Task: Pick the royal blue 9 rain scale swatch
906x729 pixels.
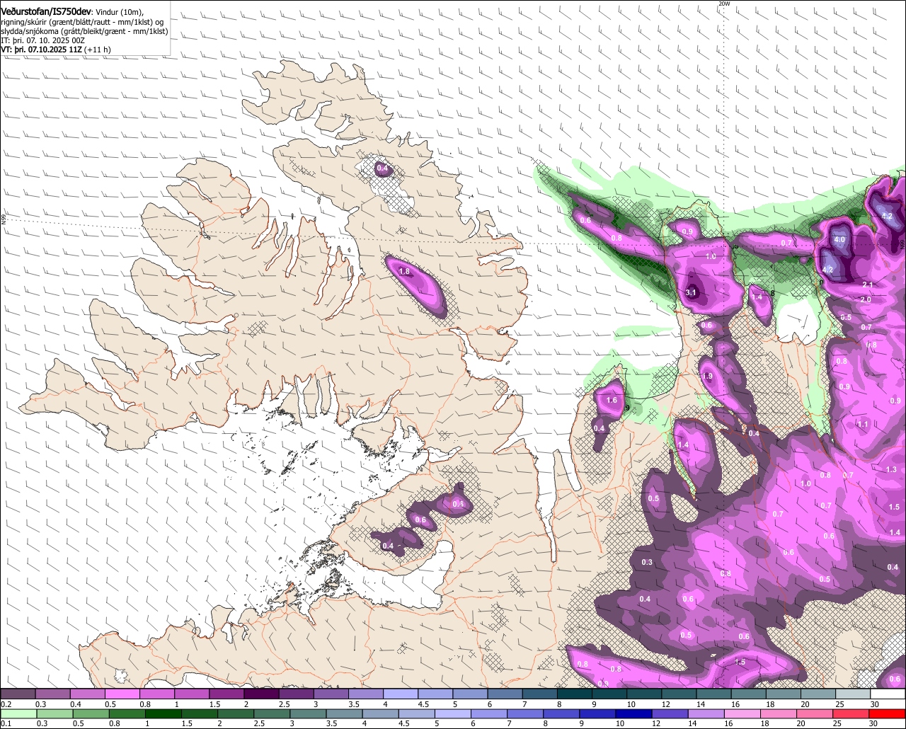Action: point(599,713)
